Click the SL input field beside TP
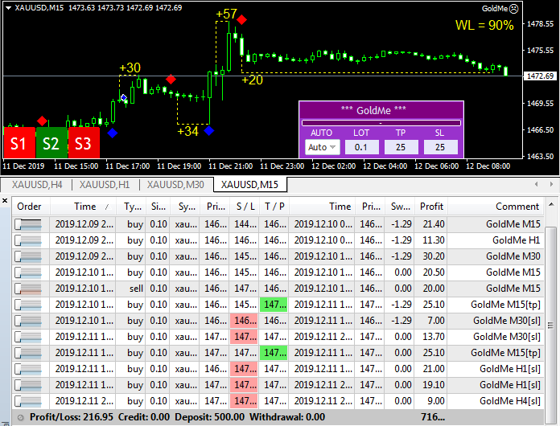 pyautogui.click(x=440, y=147)
